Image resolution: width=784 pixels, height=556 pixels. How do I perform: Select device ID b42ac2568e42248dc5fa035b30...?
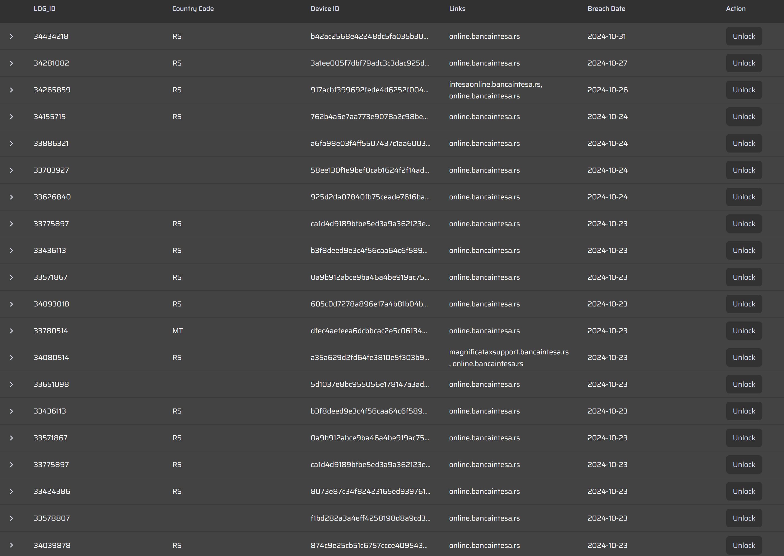pyautogui.click(x=369, y=36)
